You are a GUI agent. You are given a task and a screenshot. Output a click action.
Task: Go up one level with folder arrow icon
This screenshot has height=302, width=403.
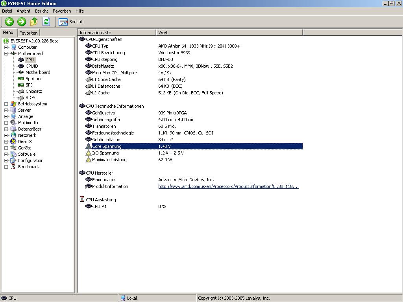click(34, 22)
